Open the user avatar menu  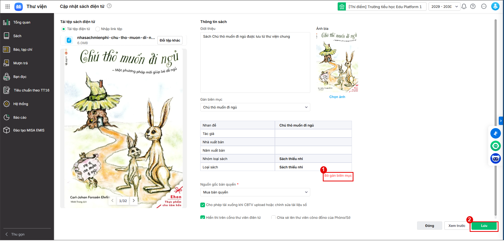495,7
